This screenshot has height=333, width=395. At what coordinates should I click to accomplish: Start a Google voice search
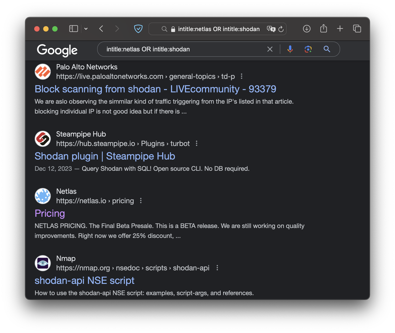pyautogui.click(x=290, y=49)
